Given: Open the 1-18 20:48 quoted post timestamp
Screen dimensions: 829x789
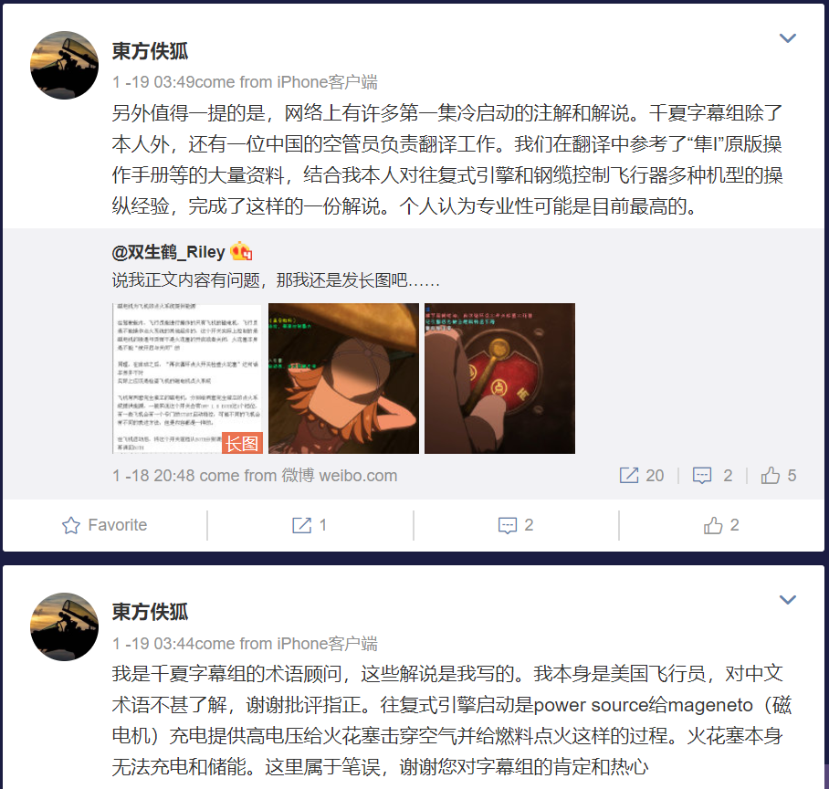Looking at the screenshot, I should click(153, 476).
